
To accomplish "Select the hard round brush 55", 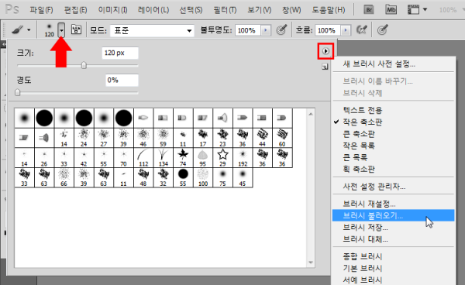I will pyautogui.click(x=183, y=177).
